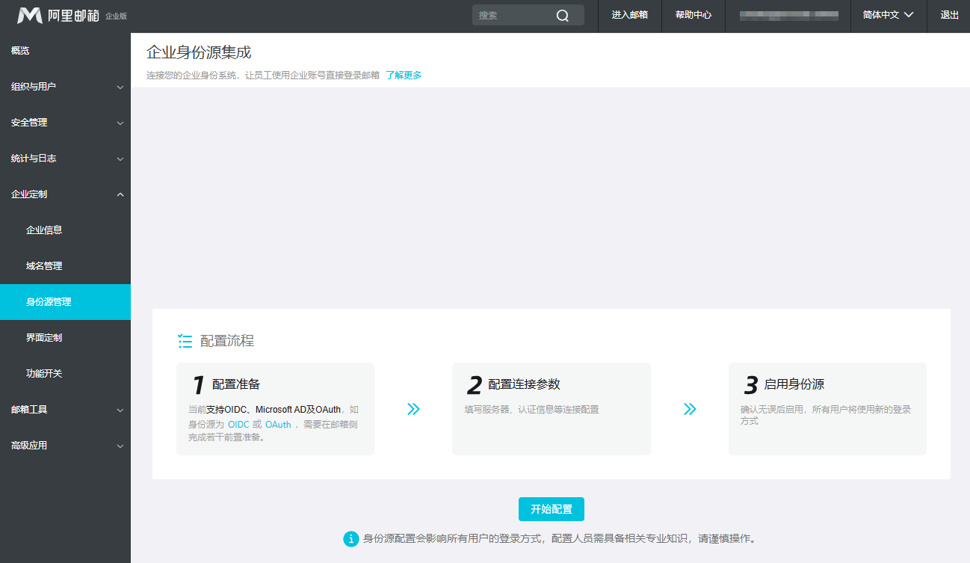Open the 概览 overview page
The height and width of the screenshot is (563, 970).
pyautogui.click(x=21, y=51)
